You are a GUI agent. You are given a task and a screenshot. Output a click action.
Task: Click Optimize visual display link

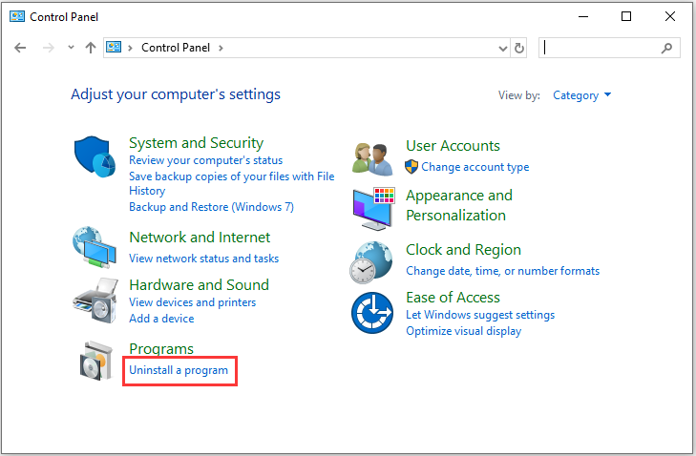pos(463,331)
